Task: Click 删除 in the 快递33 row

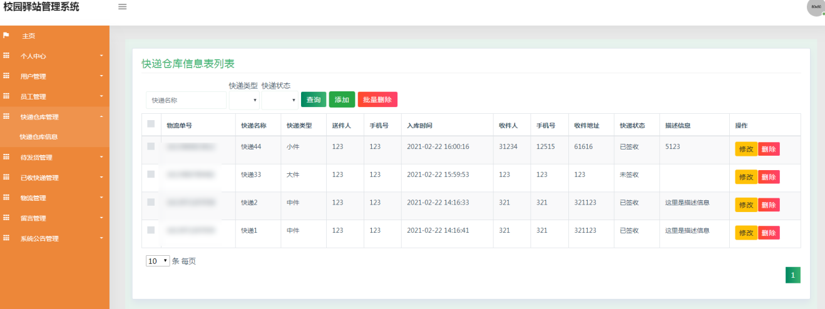Action: pos(769,177)
